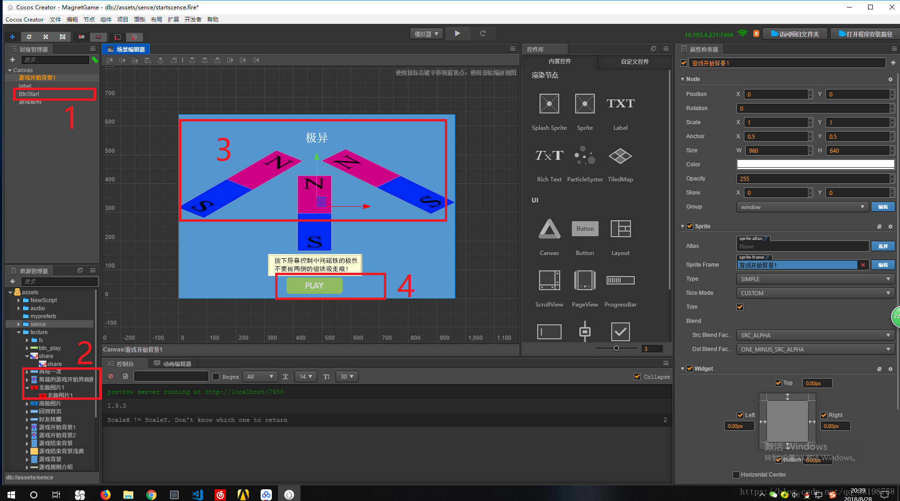Add Canvas UI control icon
This screenshot has width=900, height=501.
point(549,229)
